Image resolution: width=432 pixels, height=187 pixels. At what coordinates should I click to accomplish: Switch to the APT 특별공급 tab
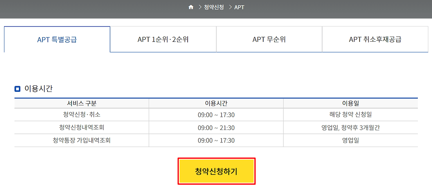tap(57, 39)
